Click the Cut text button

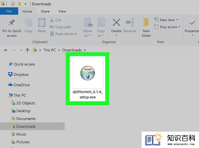pyautogui.click(x=58, y=20)
